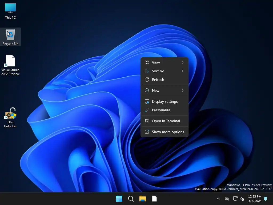Click the muted volume tray icon
The image size is (273, 205).
point(242,199)
